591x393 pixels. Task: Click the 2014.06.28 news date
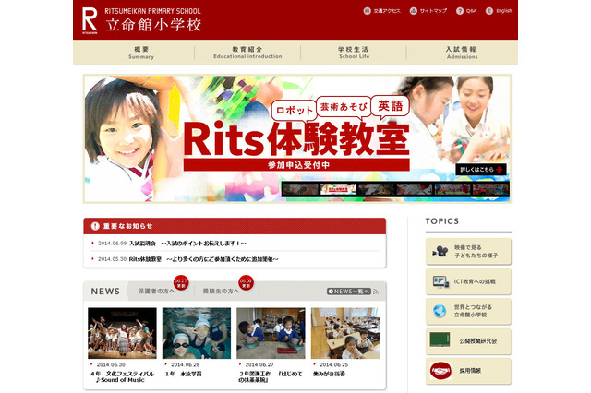pos(185,364)
